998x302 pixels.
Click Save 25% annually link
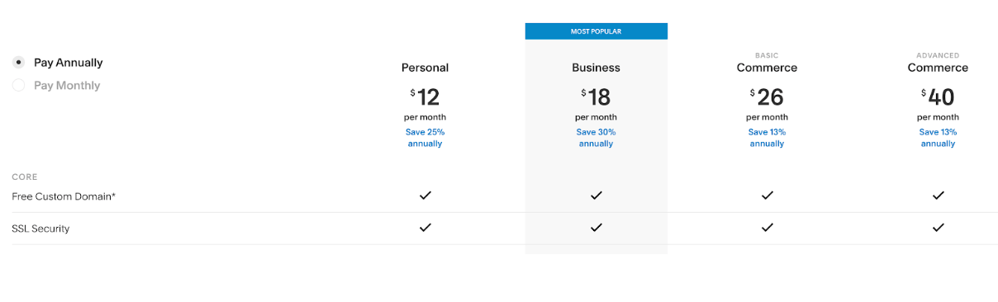click(425, 138)
